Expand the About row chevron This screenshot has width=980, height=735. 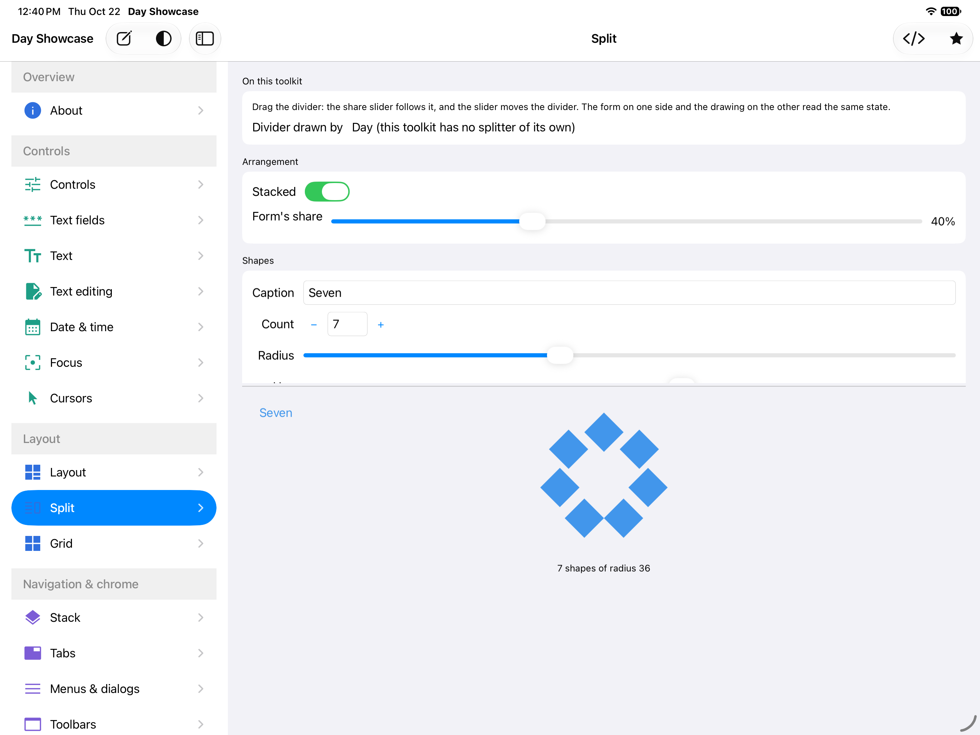point(201,110)
